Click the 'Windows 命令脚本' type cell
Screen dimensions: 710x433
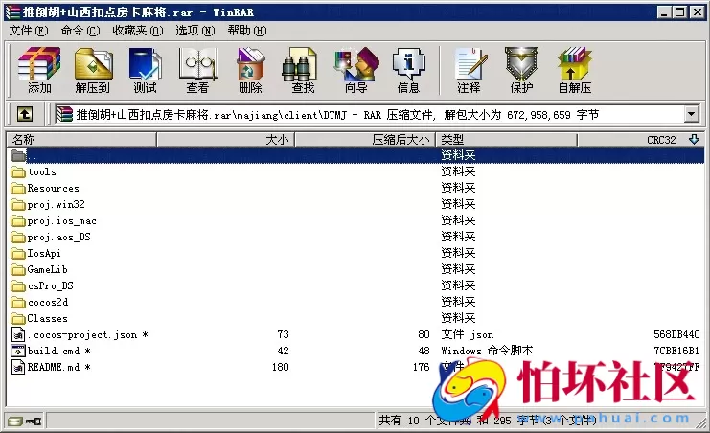(487, 351)
